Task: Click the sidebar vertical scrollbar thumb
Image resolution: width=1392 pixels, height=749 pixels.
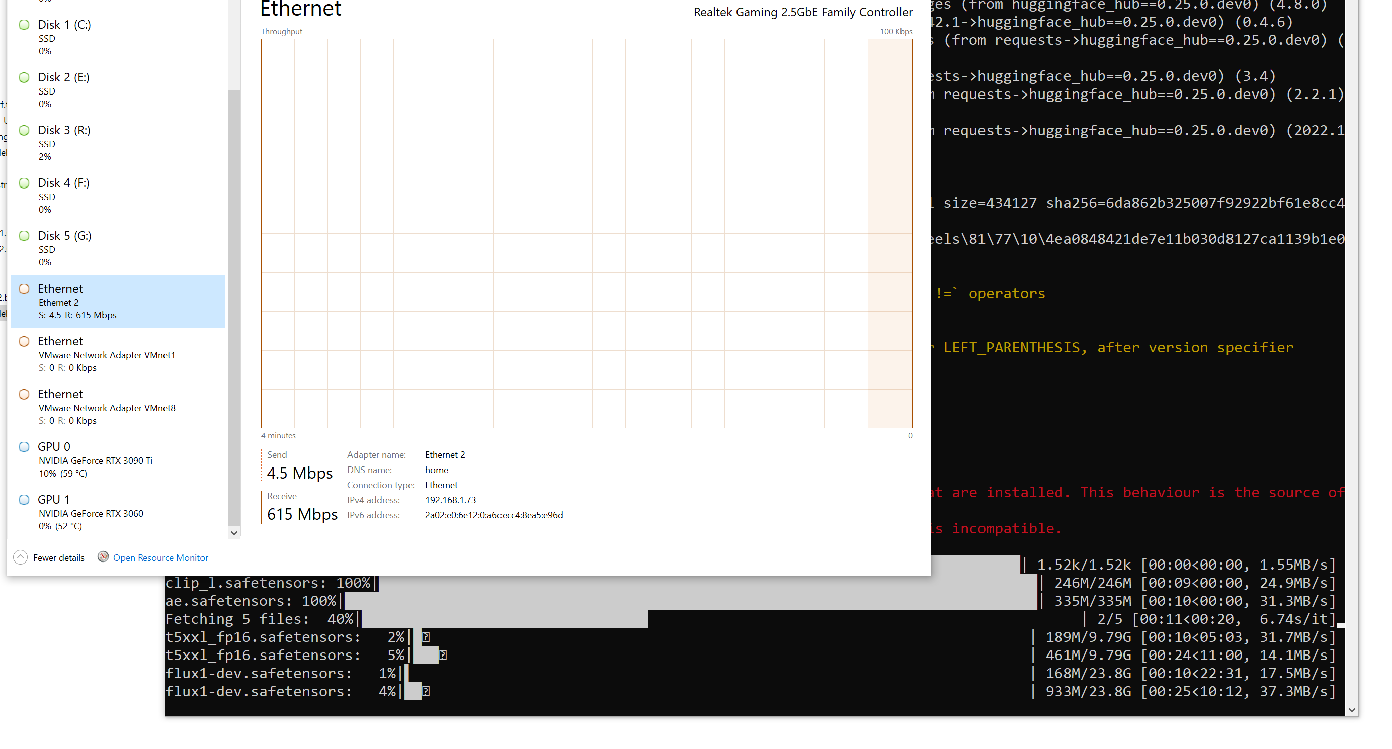Action: coord(233,308)
